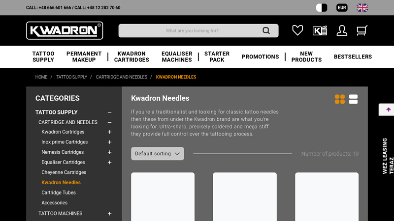Viewport: 394px width, 221px height.
Task: Expand the Inox prime Cartridges subcategory
Action: tap(109, 142)
